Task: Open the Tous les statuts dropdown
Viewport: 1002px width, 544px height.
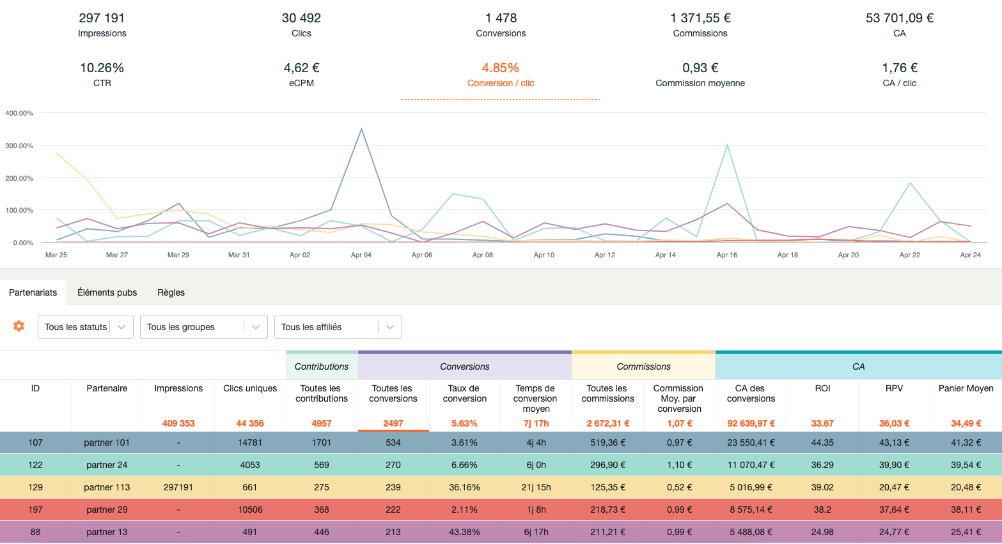Action: 86,327
